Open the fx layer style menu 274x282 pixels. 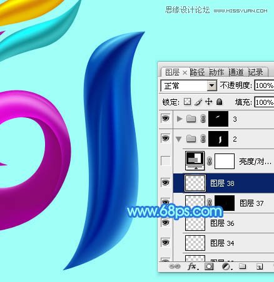[x=193, y=266]
